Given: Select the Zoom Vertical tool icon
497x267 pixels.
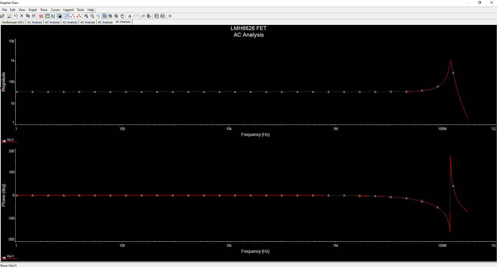Looking at the screenshot, I should point(116,16).
